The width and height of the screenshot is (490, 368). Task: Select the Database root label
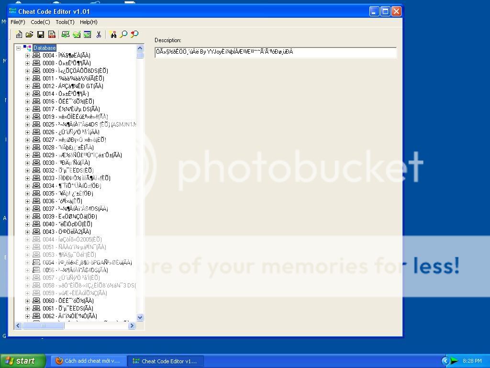pos(45,48)
